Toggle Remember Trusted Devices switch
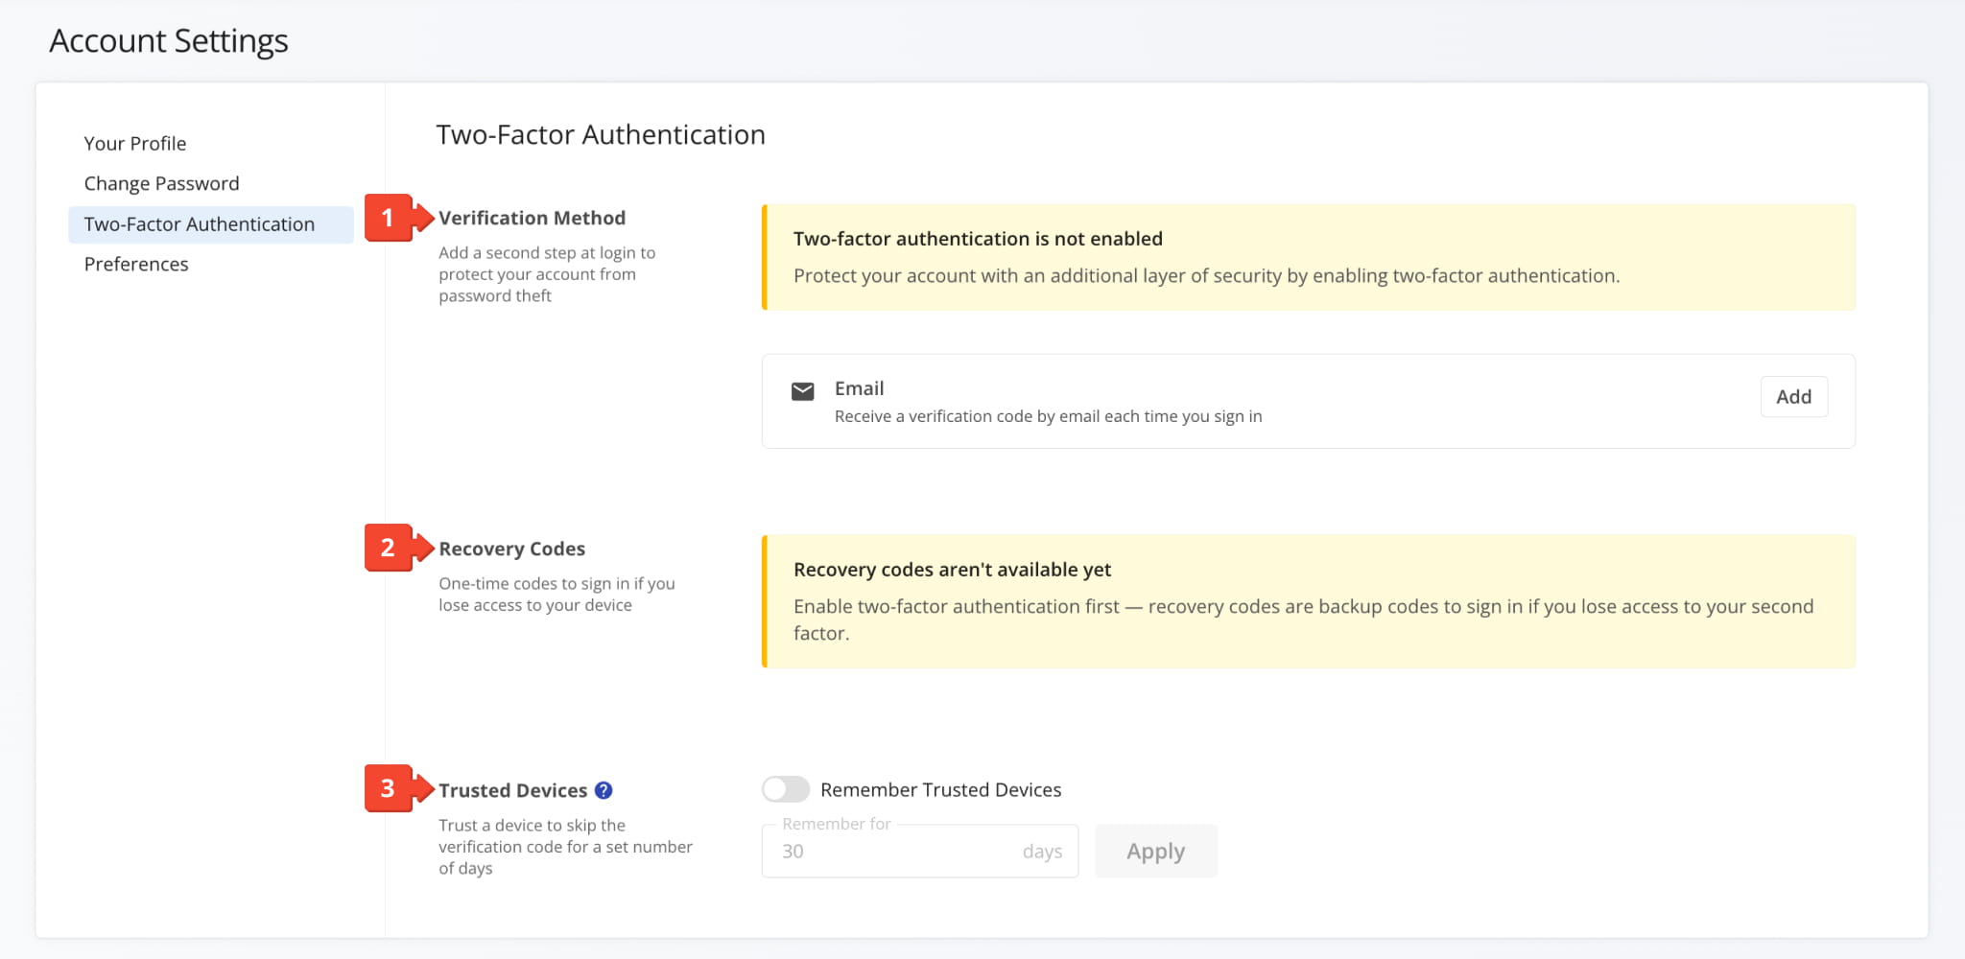The width and height of the screenshot is (1965, 959). (786, 789)
